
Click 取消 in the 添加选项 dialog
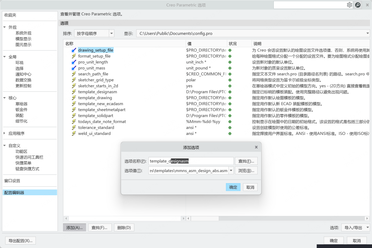click(x=250, y=187)
